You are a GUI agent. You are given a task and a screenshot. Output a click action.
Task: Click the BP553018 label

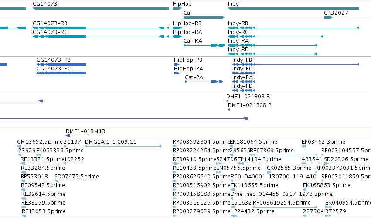click(x=34, y=177)
